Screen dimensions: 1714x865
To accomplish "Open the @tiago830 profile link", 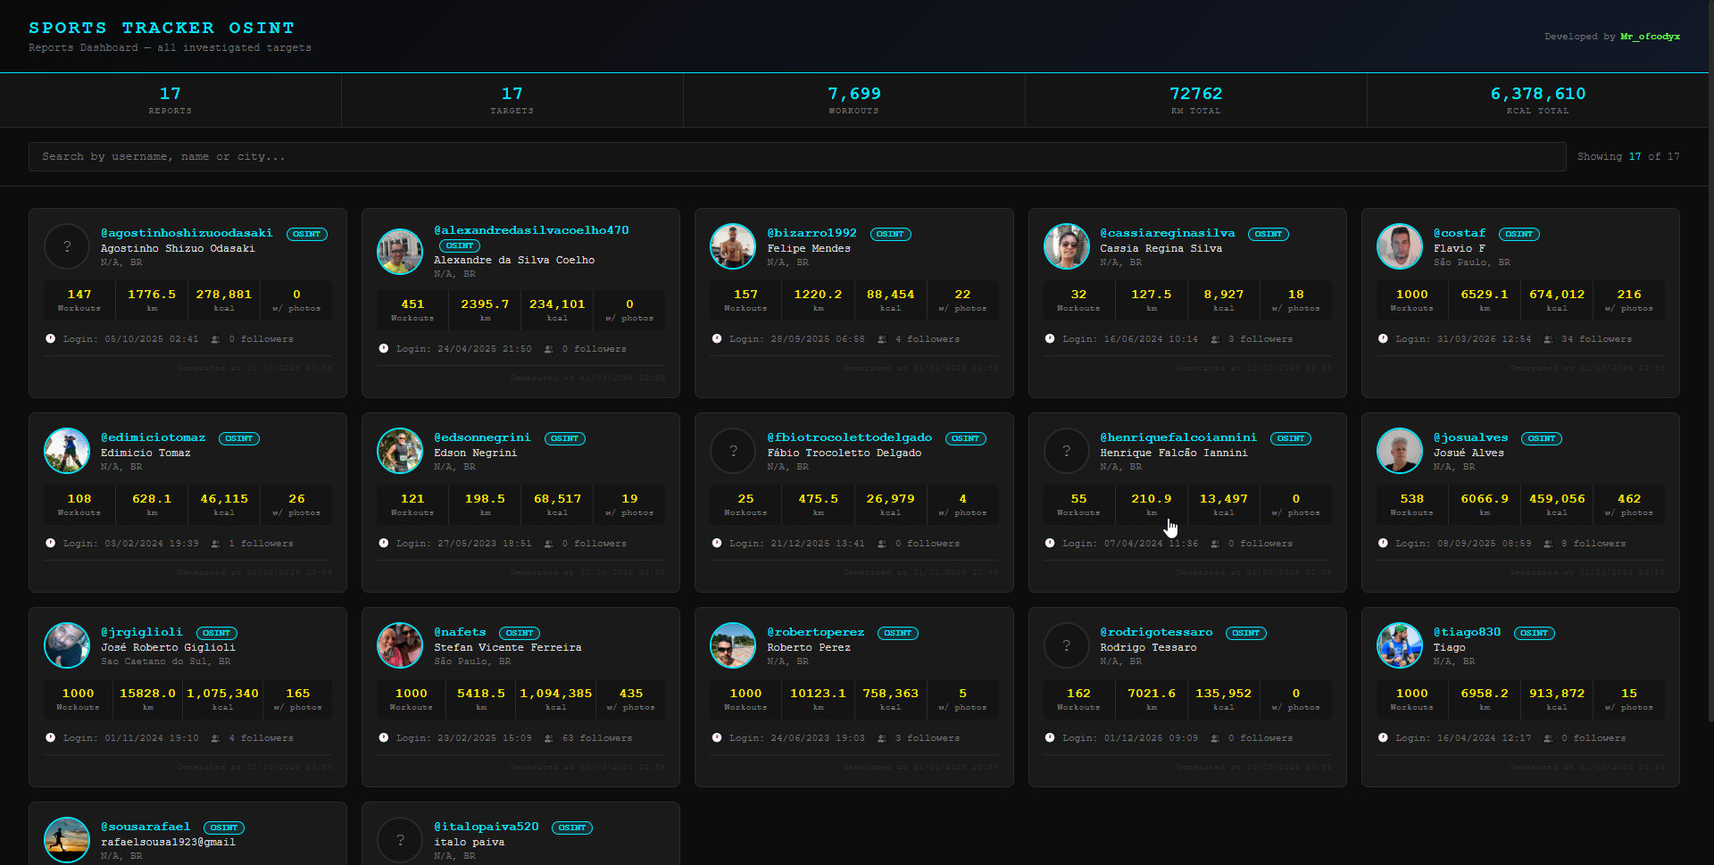I will [x=1467, y=632].
